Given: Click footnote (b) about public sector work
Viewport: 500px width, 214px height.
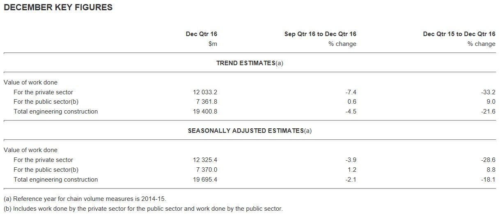Looking at the screenshot, I should [143, 209].
